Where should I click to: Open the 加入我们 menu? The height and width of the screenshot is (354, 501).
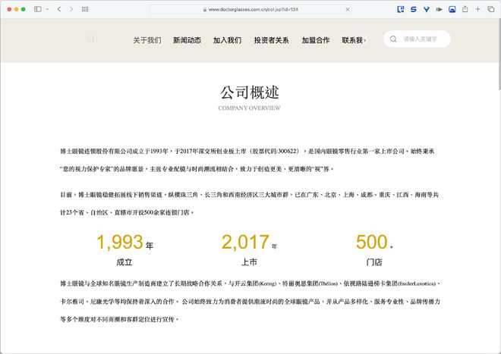(x=227, y=40)
